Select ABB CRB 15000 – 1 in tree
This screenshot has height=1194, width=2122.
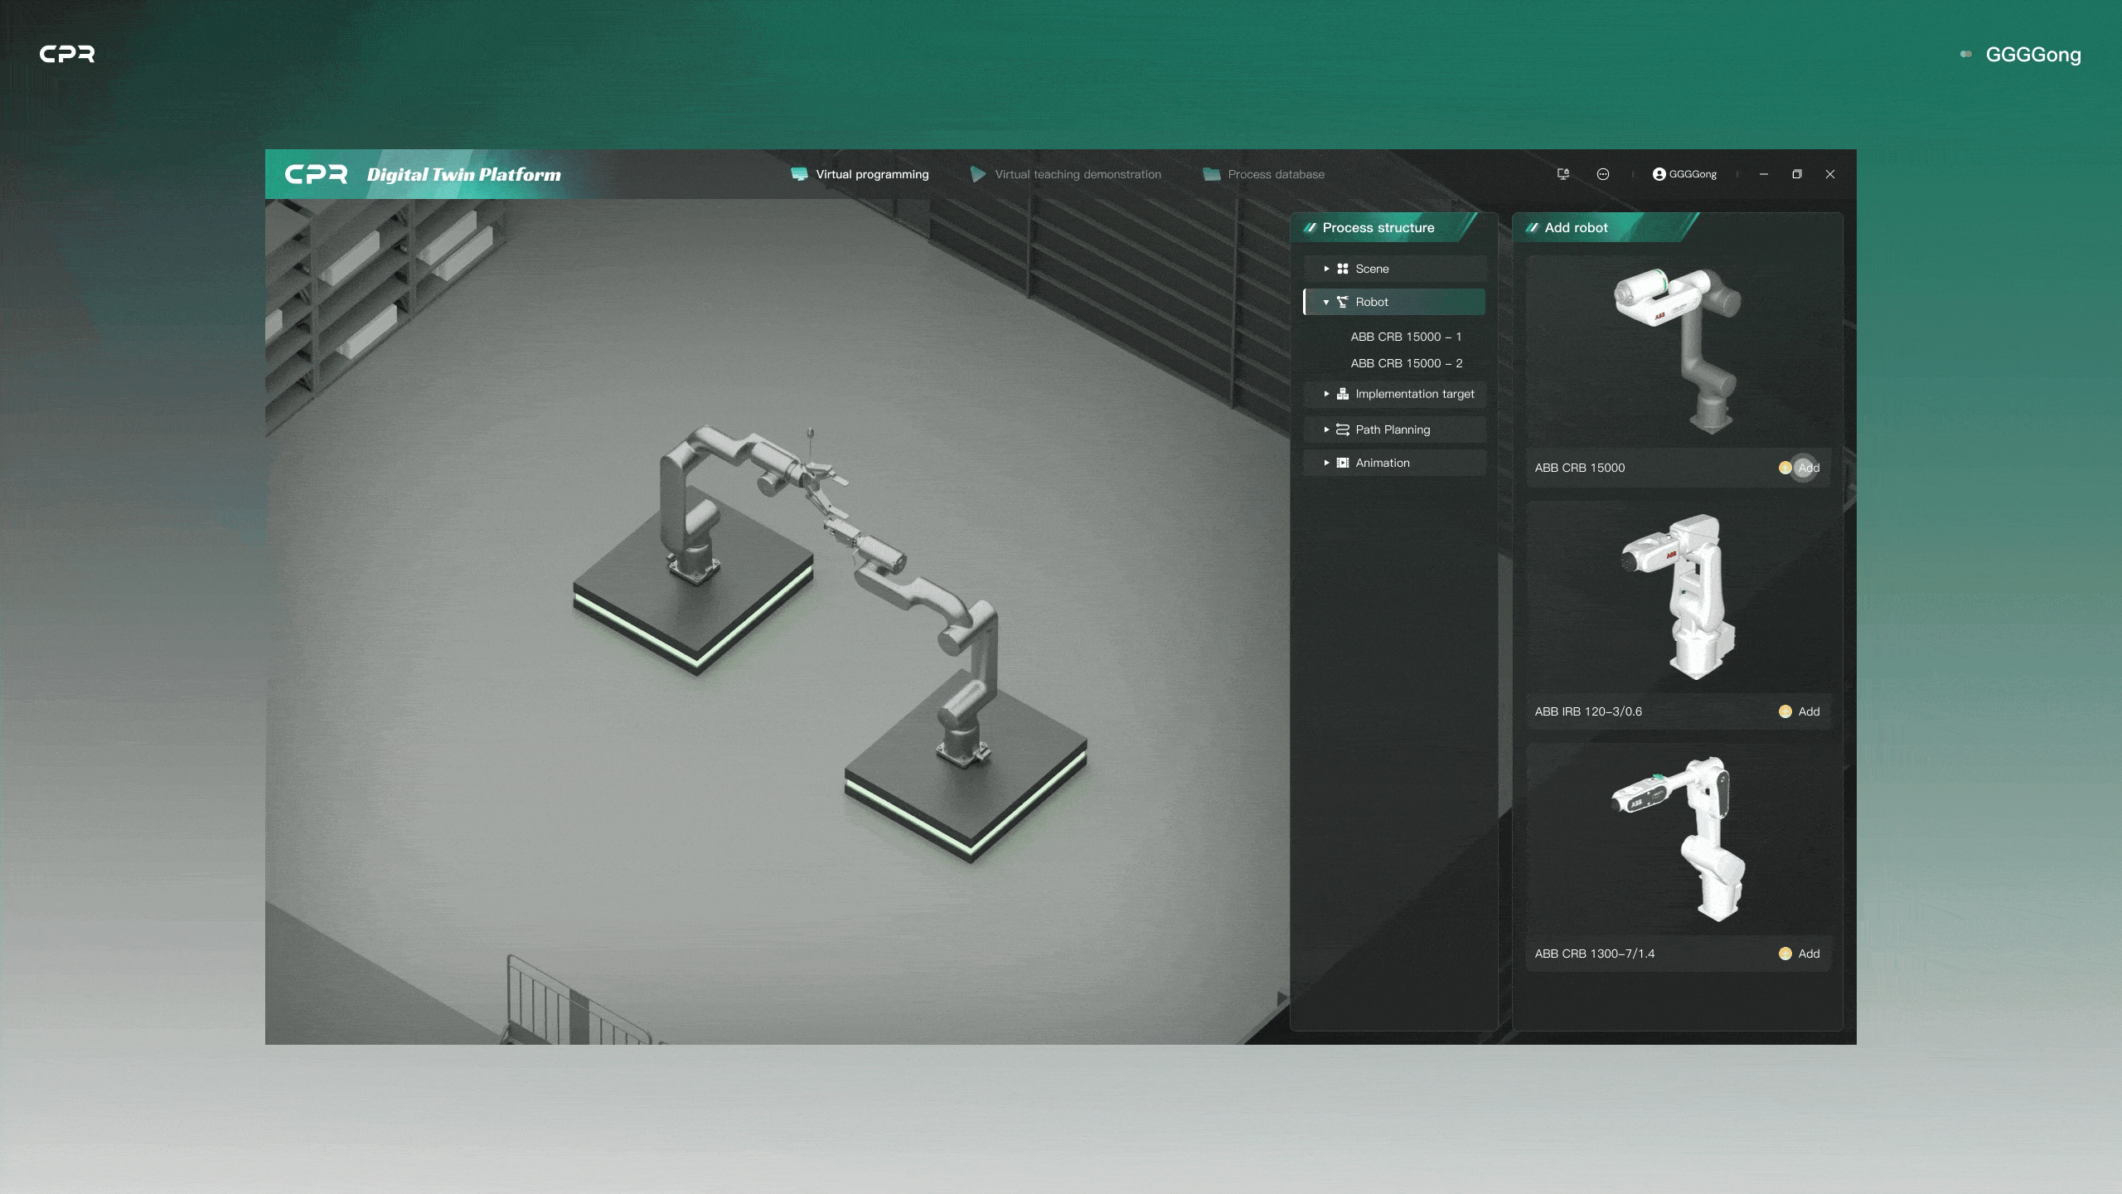click(x=1406, y=337)
